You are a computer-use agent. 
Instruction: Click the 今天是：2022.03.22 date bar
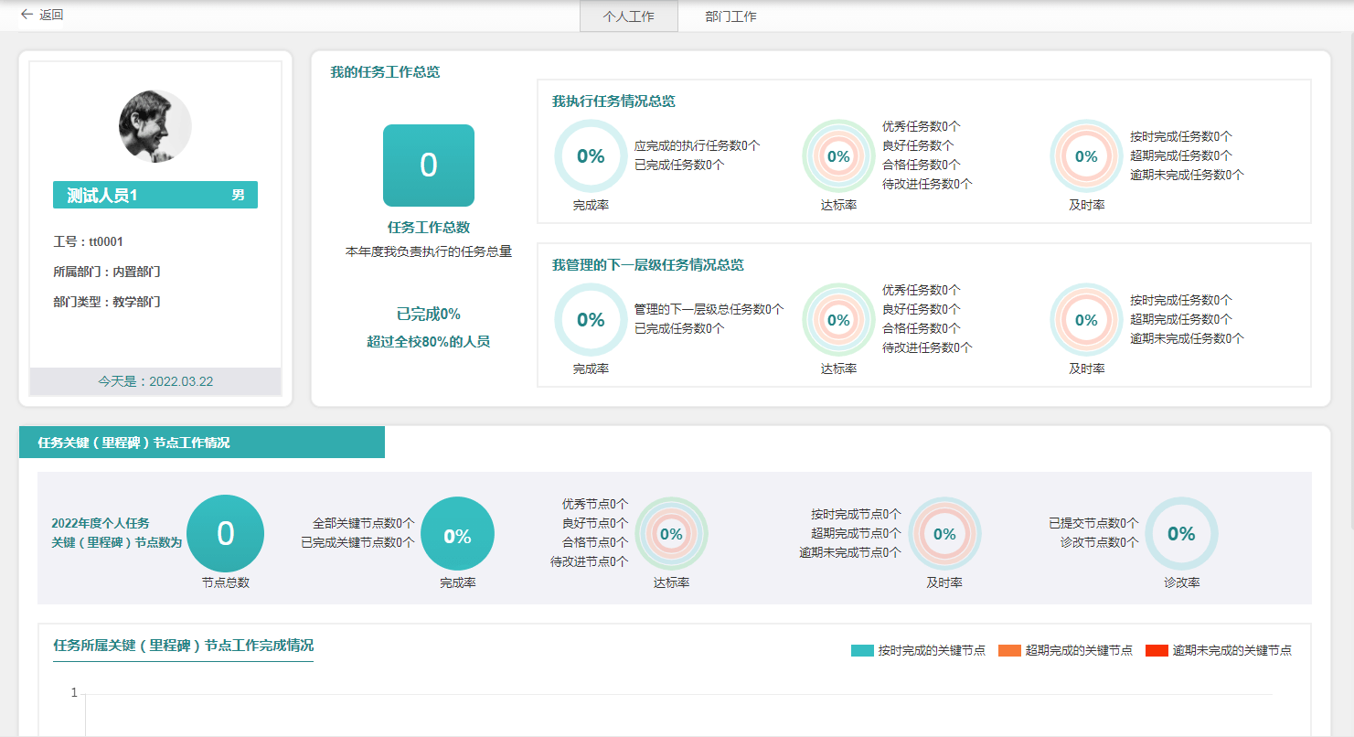(x=155, y=381)
